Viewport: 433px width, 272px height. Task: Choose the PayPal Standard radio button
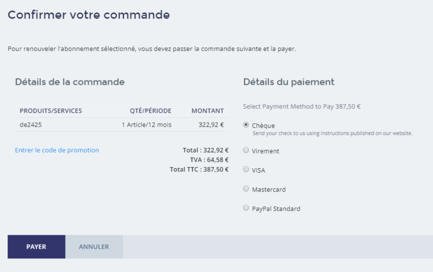[x=246, y=208]
